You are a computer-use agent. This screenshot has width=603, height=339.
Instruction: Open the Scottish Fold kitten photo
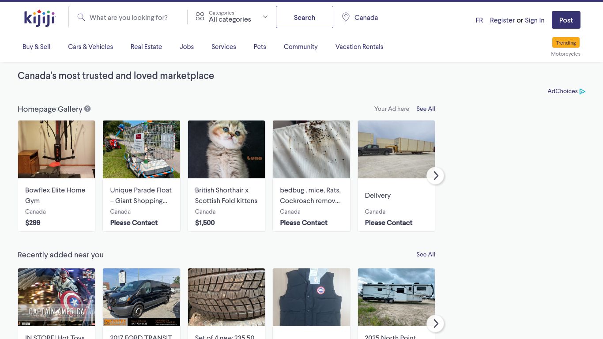click(x=226, y=149)
